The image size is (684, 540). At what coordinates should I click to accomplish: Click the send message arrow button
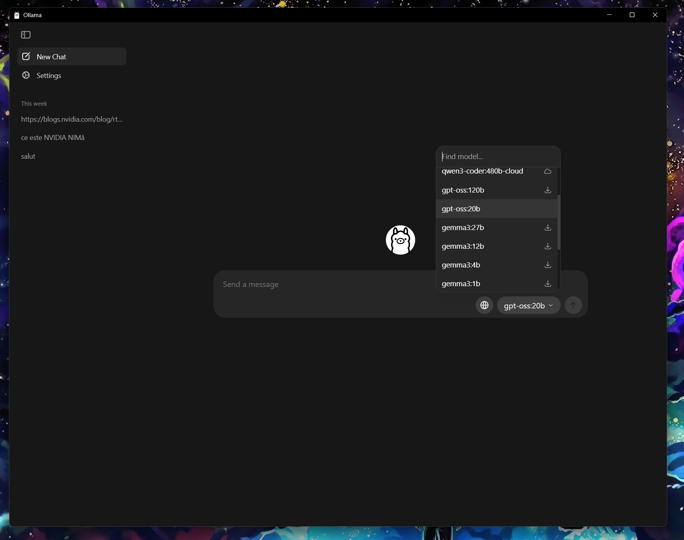573,305
